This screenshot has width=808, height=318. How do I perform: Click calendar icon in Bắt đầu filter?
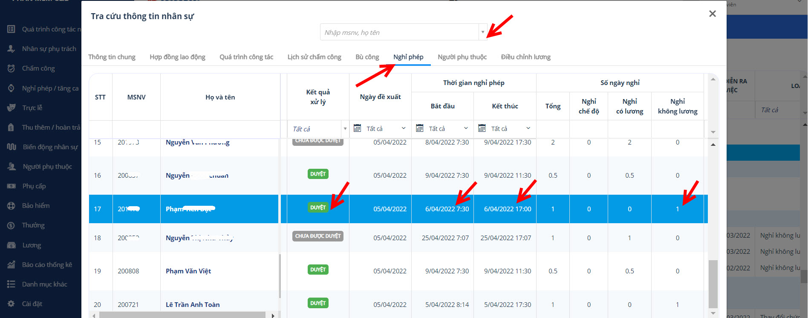tap(420, 128)
